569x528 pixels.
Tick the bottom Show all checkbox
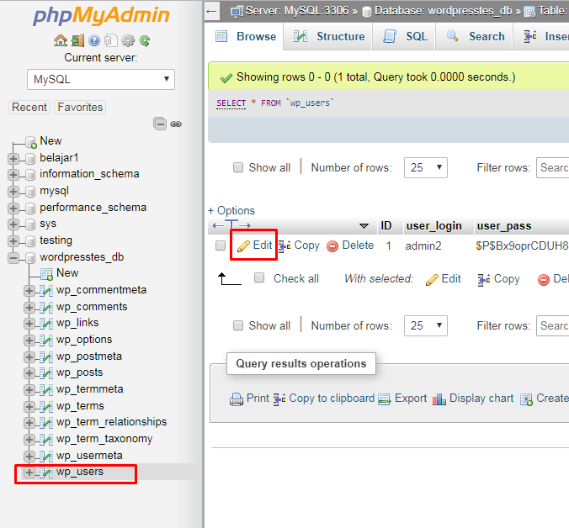pos(238,325)
